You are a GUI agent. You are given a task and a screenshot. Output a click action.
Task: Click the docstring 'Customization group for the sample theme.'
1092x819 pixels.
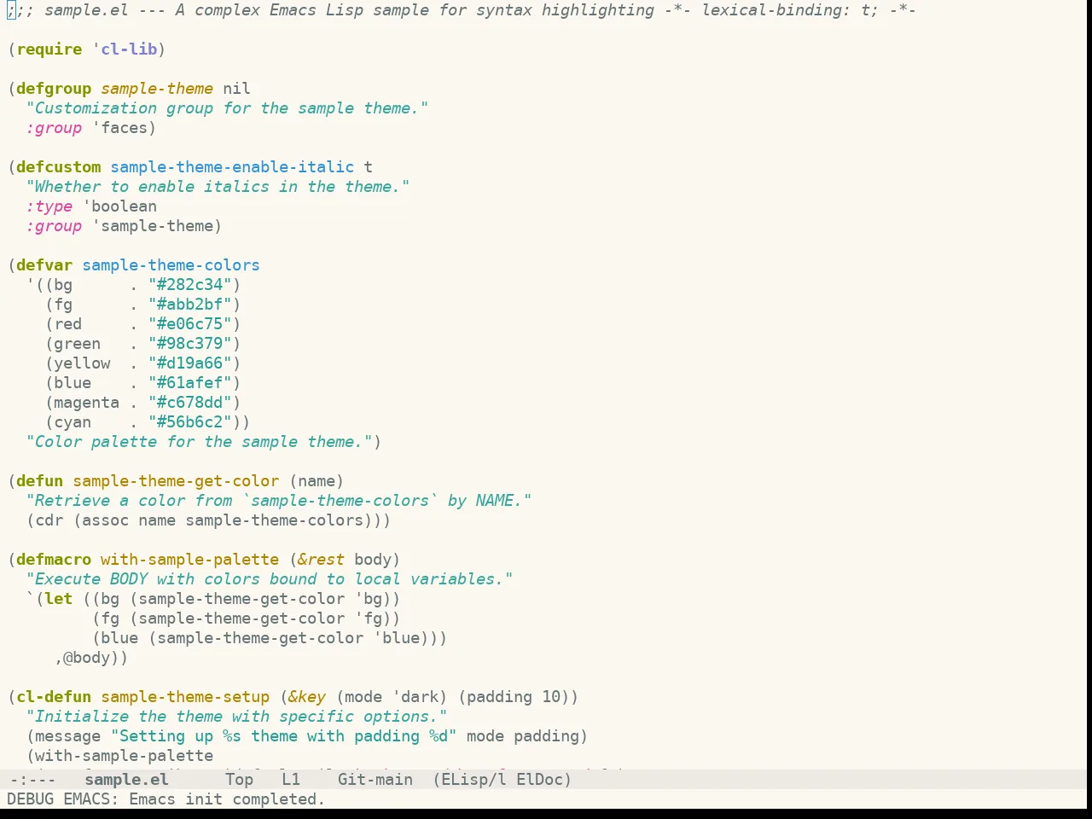pyautogui.click(x=227, y=108)
